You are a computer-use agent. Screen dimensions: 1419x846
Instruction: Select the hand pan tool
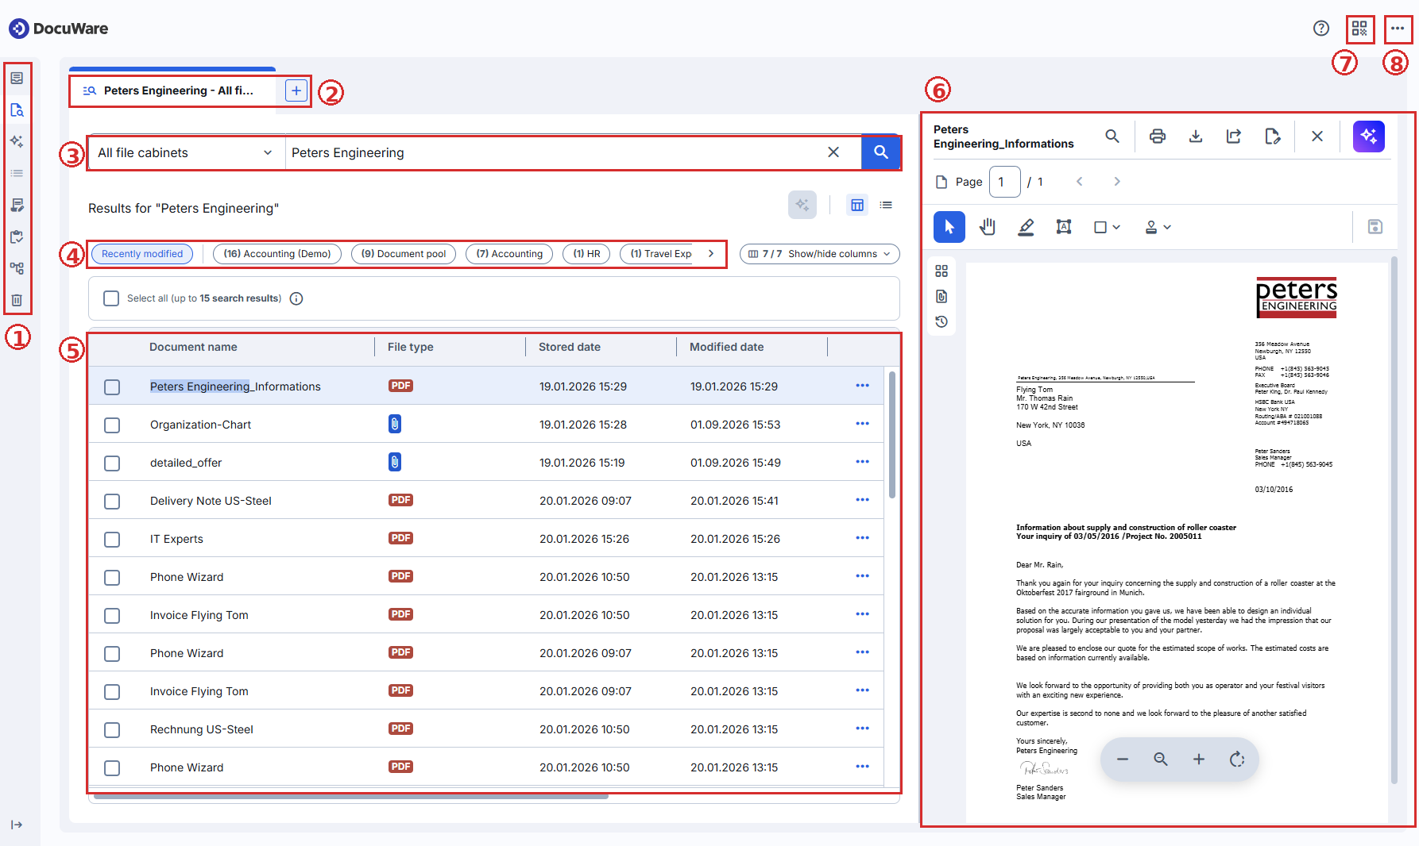[x=988, y=227]
